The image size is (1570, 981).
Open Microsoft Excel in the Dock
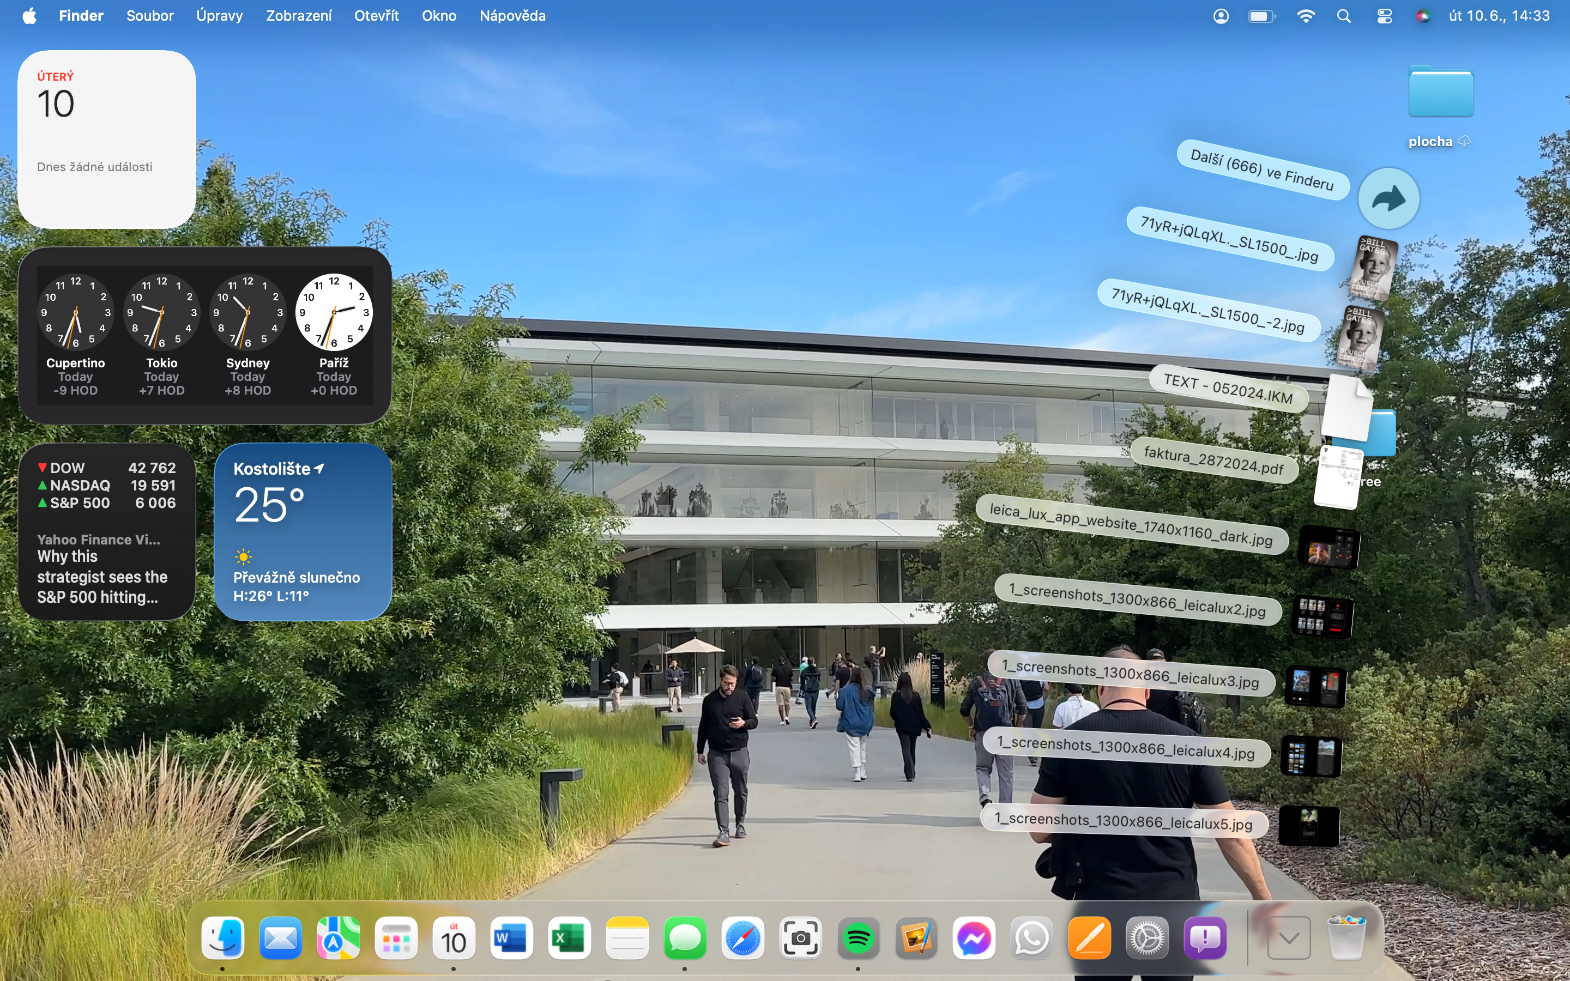point(569,938)
